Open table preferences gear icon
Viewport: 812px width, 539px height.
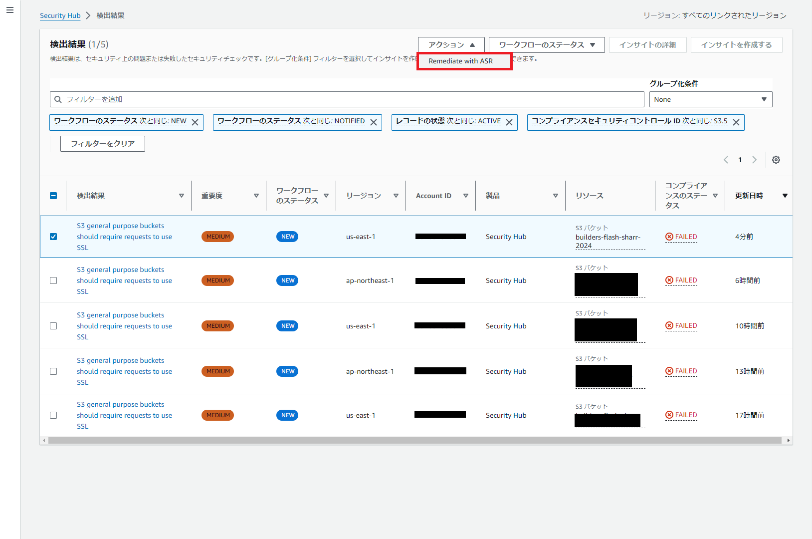coord(776,160)
